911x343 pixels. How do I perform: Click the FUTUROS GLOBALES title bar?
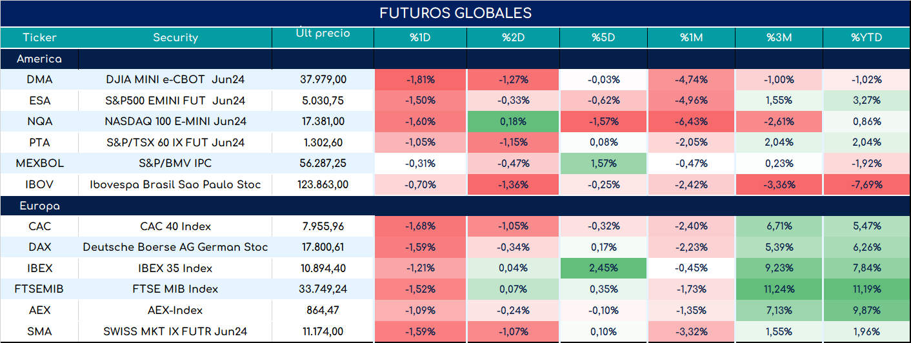coord(455,13)
